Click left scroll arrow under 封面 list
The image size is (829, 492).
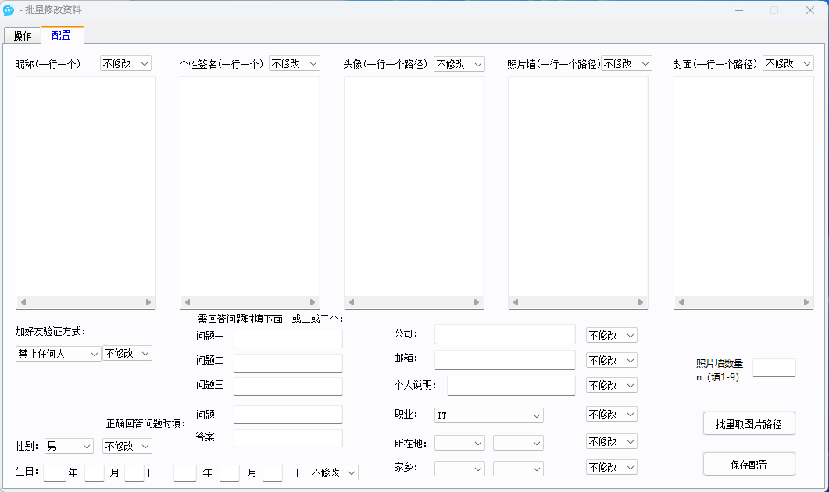pos(681,302)
